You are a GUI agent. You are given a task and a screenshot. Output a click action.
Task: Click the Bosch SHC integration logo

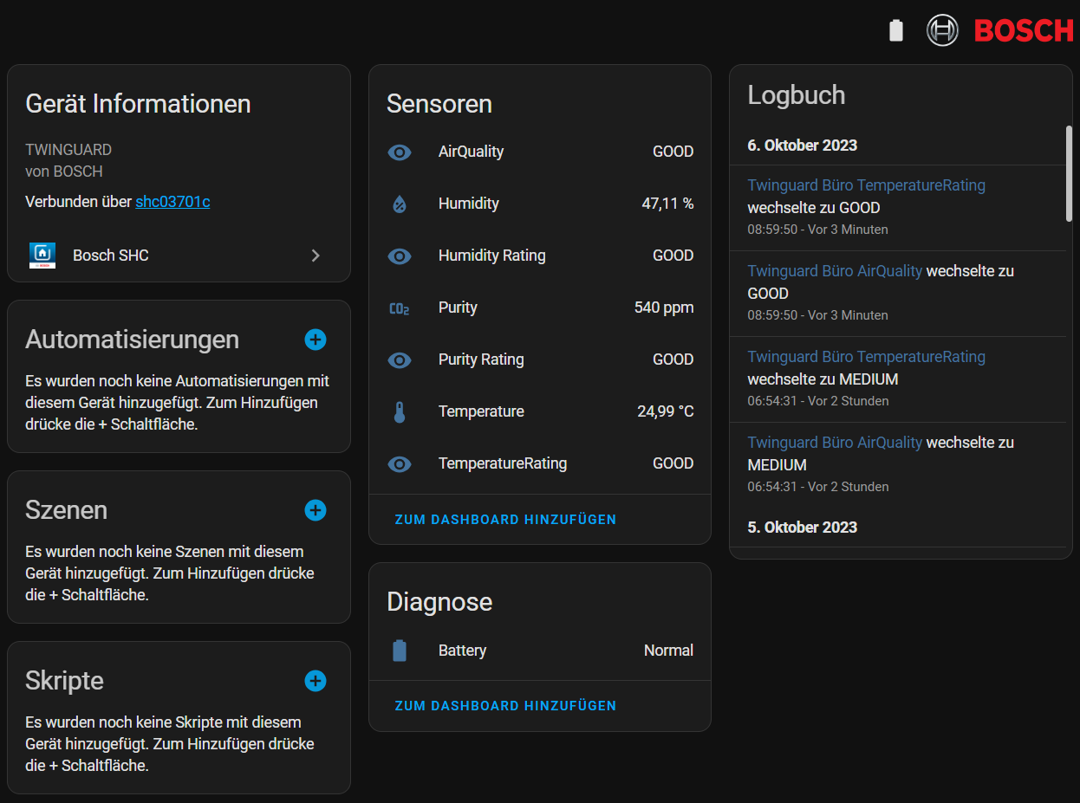coord(42,256)
